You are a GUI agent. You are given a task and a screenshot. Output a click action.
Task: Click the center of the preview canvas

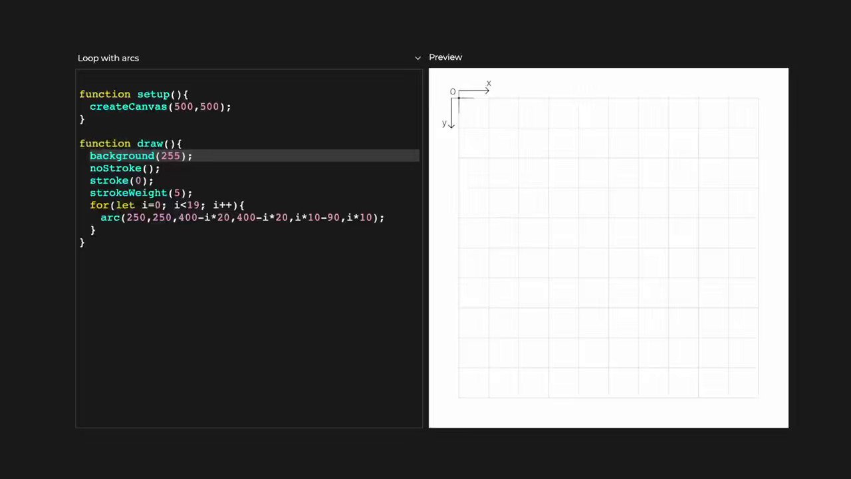608,247
